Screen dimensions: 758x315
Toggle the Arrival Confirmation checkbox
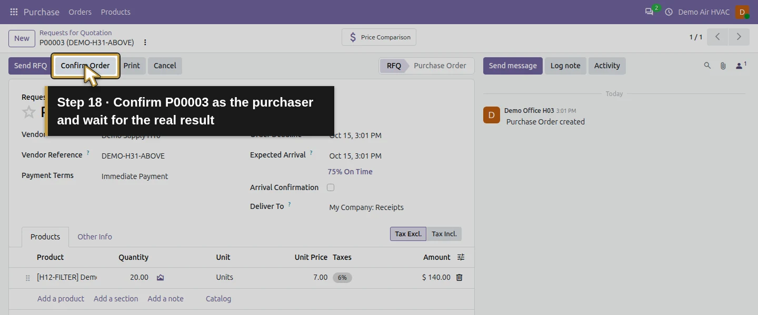(x=331, y=187)
